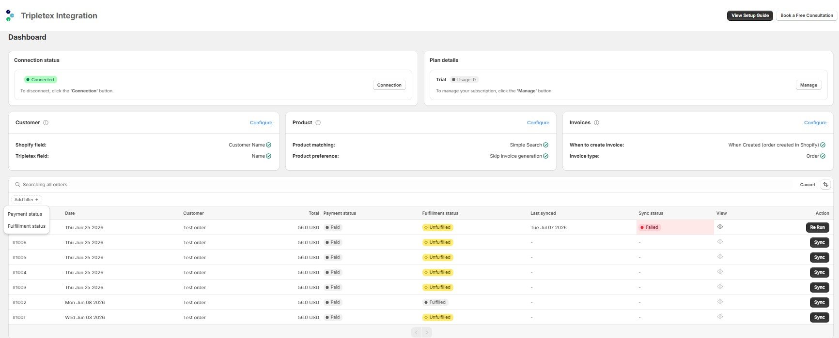Click the eye icon for order #1002

point(720,302)
